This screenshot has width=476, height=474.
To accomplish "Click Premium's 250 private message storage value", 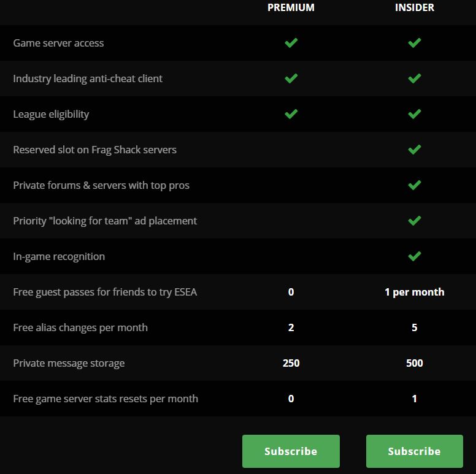I will [x=291, y=363].
